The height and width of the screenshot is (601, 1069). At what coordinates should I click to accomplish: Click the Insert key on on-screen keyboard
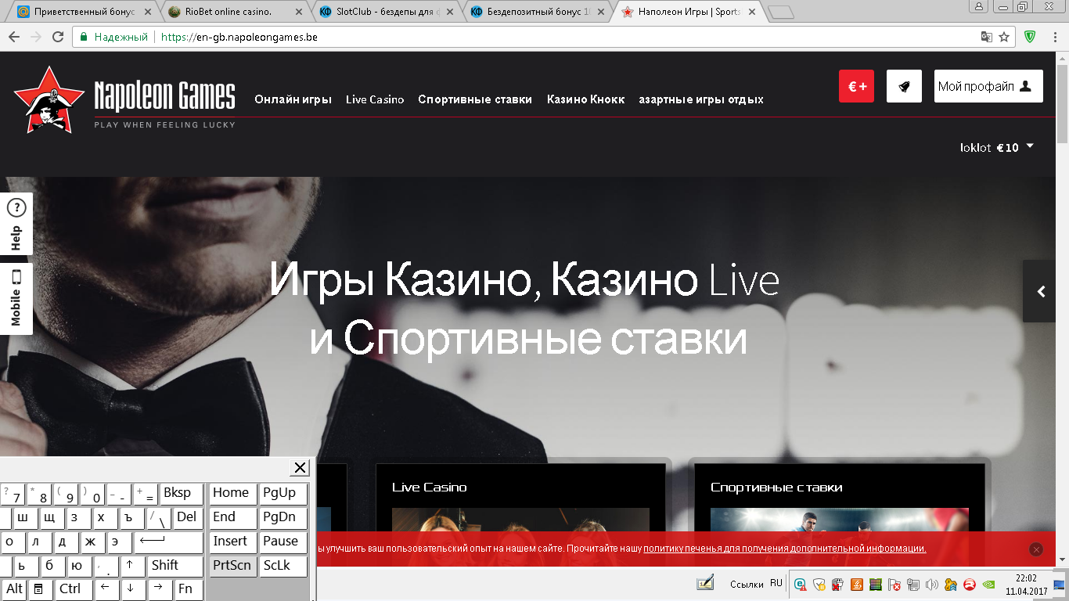pos(233,542)
